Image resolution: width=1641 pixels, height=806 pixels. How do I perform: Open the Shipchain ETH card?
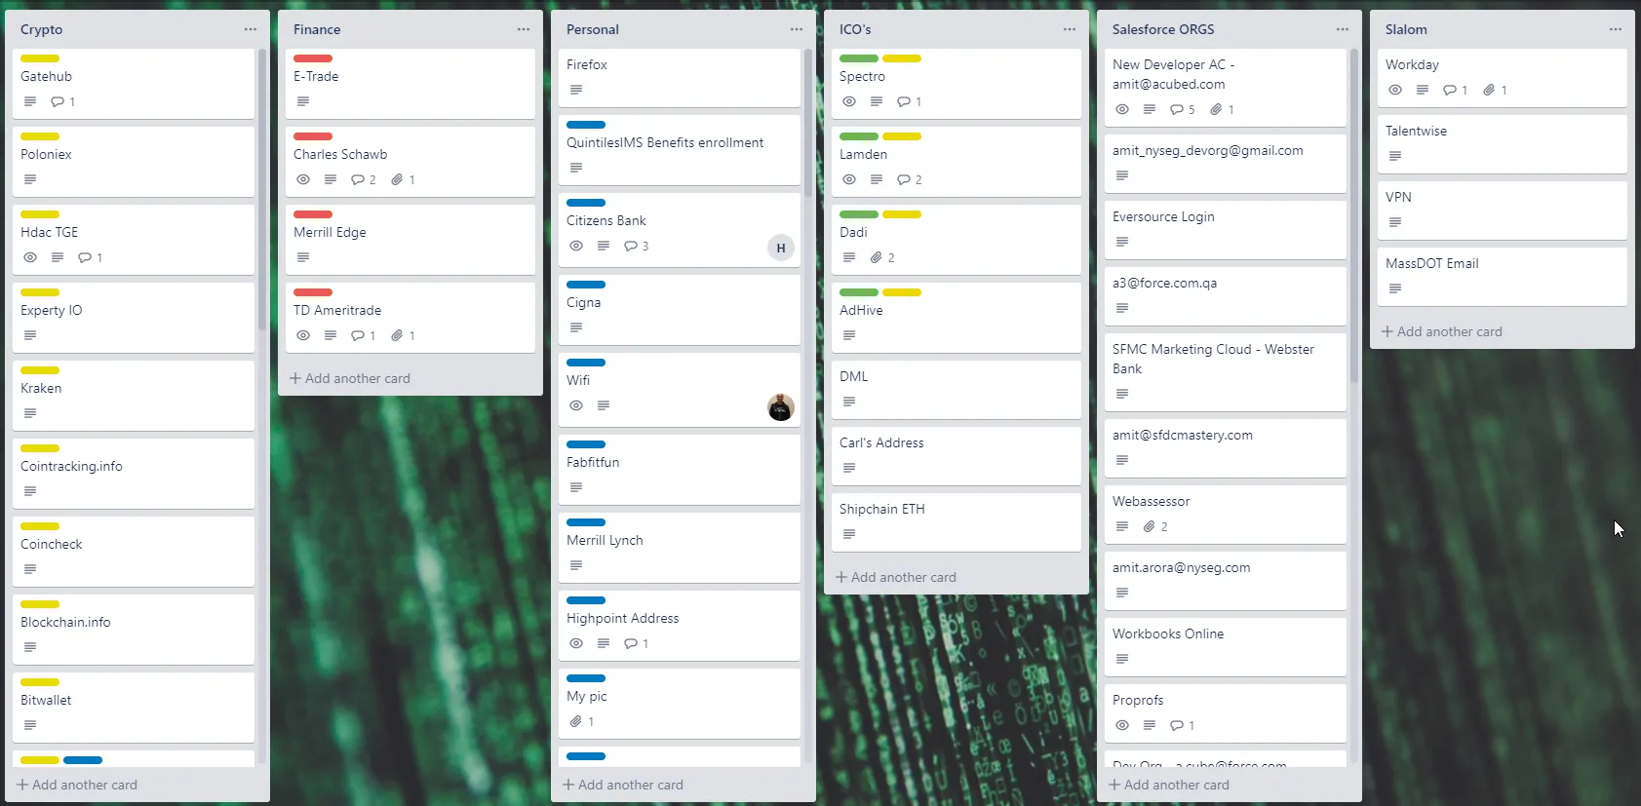click(956, 521)
